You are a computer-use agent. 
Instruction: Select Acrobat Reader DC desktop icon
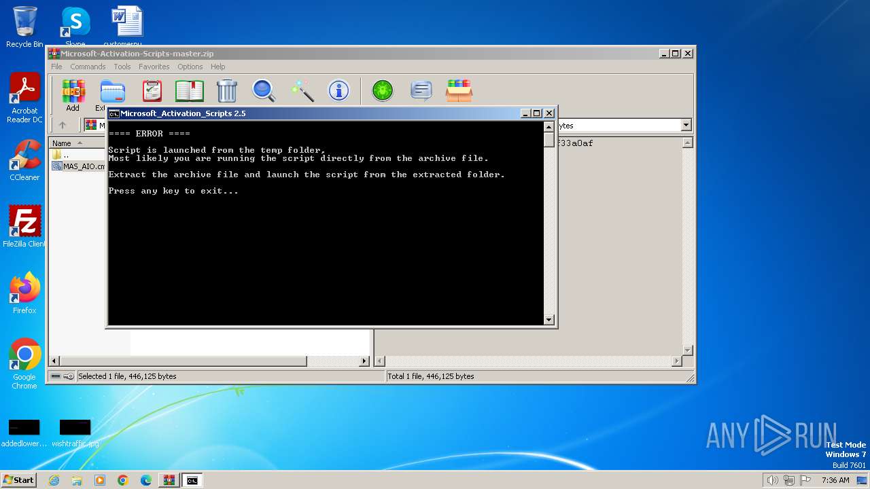click(24, 98)
